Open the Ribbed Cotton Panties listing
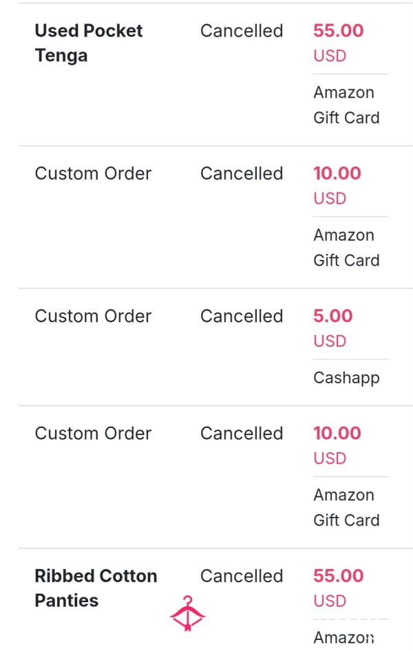This screenshot has height=651, width=413. click(96, 588)
